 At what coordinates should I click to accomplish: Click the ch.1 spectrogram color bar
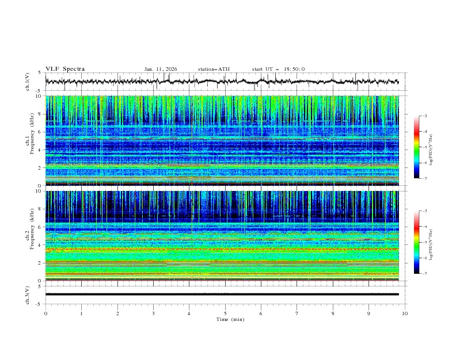coord(416,147)
